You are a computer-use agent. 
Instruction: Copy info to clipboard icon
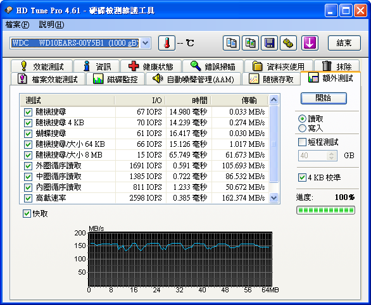pyautogui.click(x=231, y=43)
